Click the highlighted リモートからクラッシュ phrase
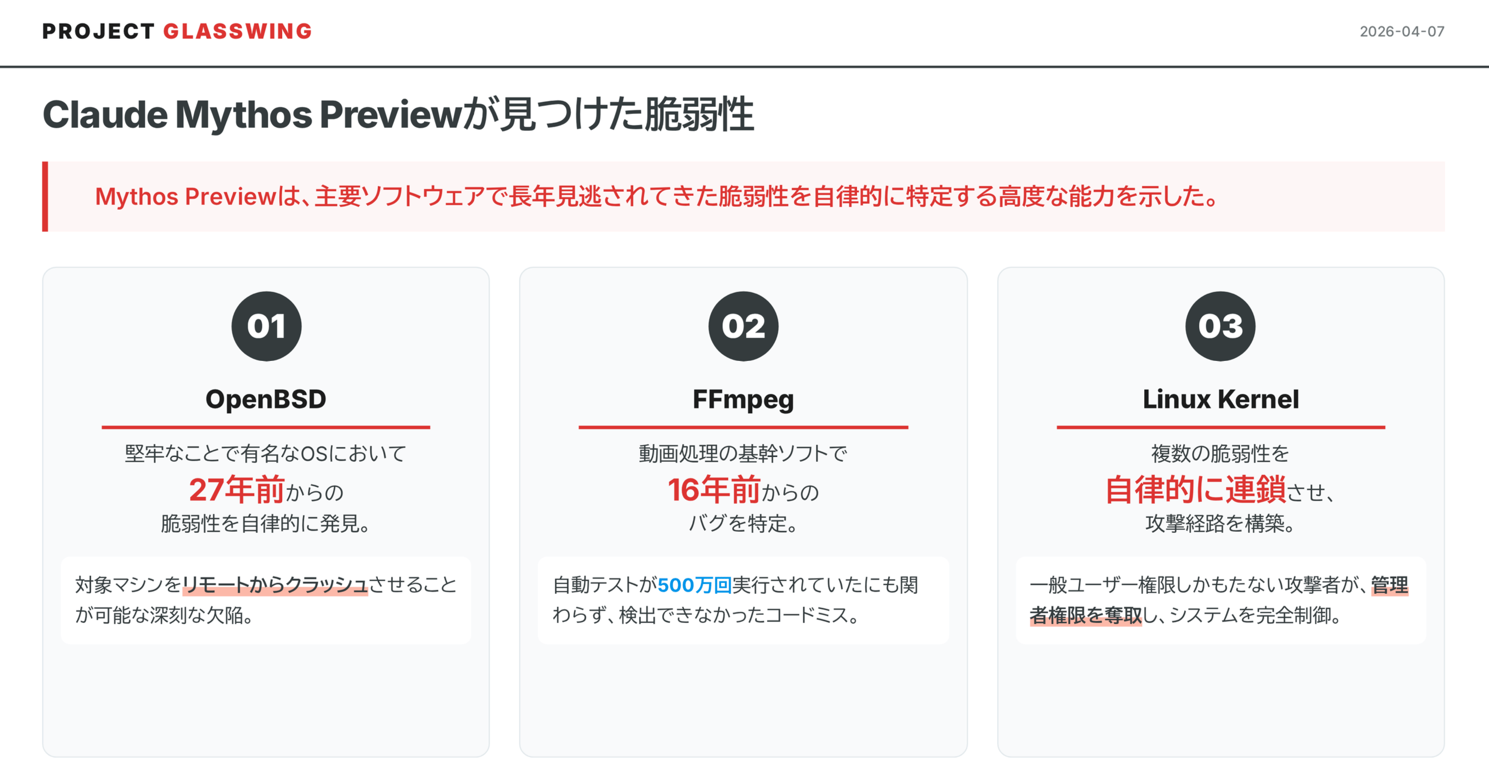This screenshot has width=1489, height=775. (275, 585)
